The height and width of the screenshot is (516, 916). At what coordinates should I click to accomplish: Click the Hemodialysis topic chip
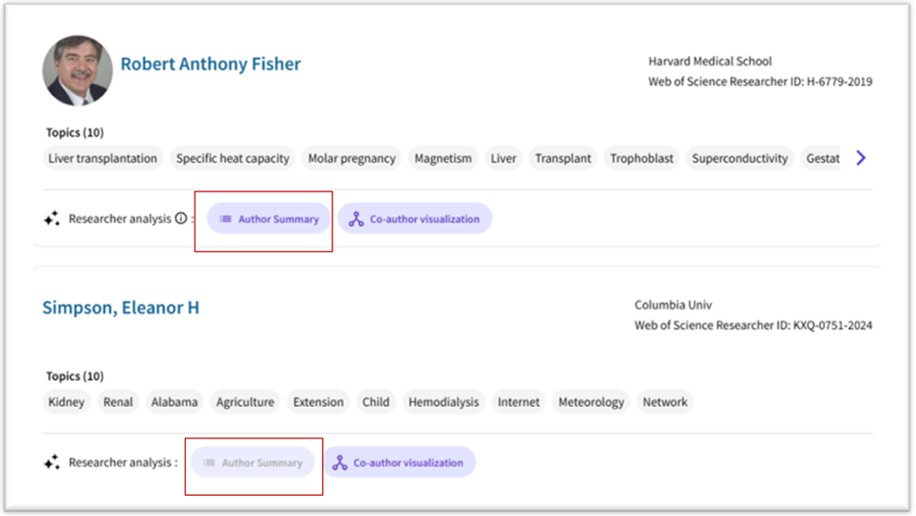pyautogui.click(x=444, y=402)
